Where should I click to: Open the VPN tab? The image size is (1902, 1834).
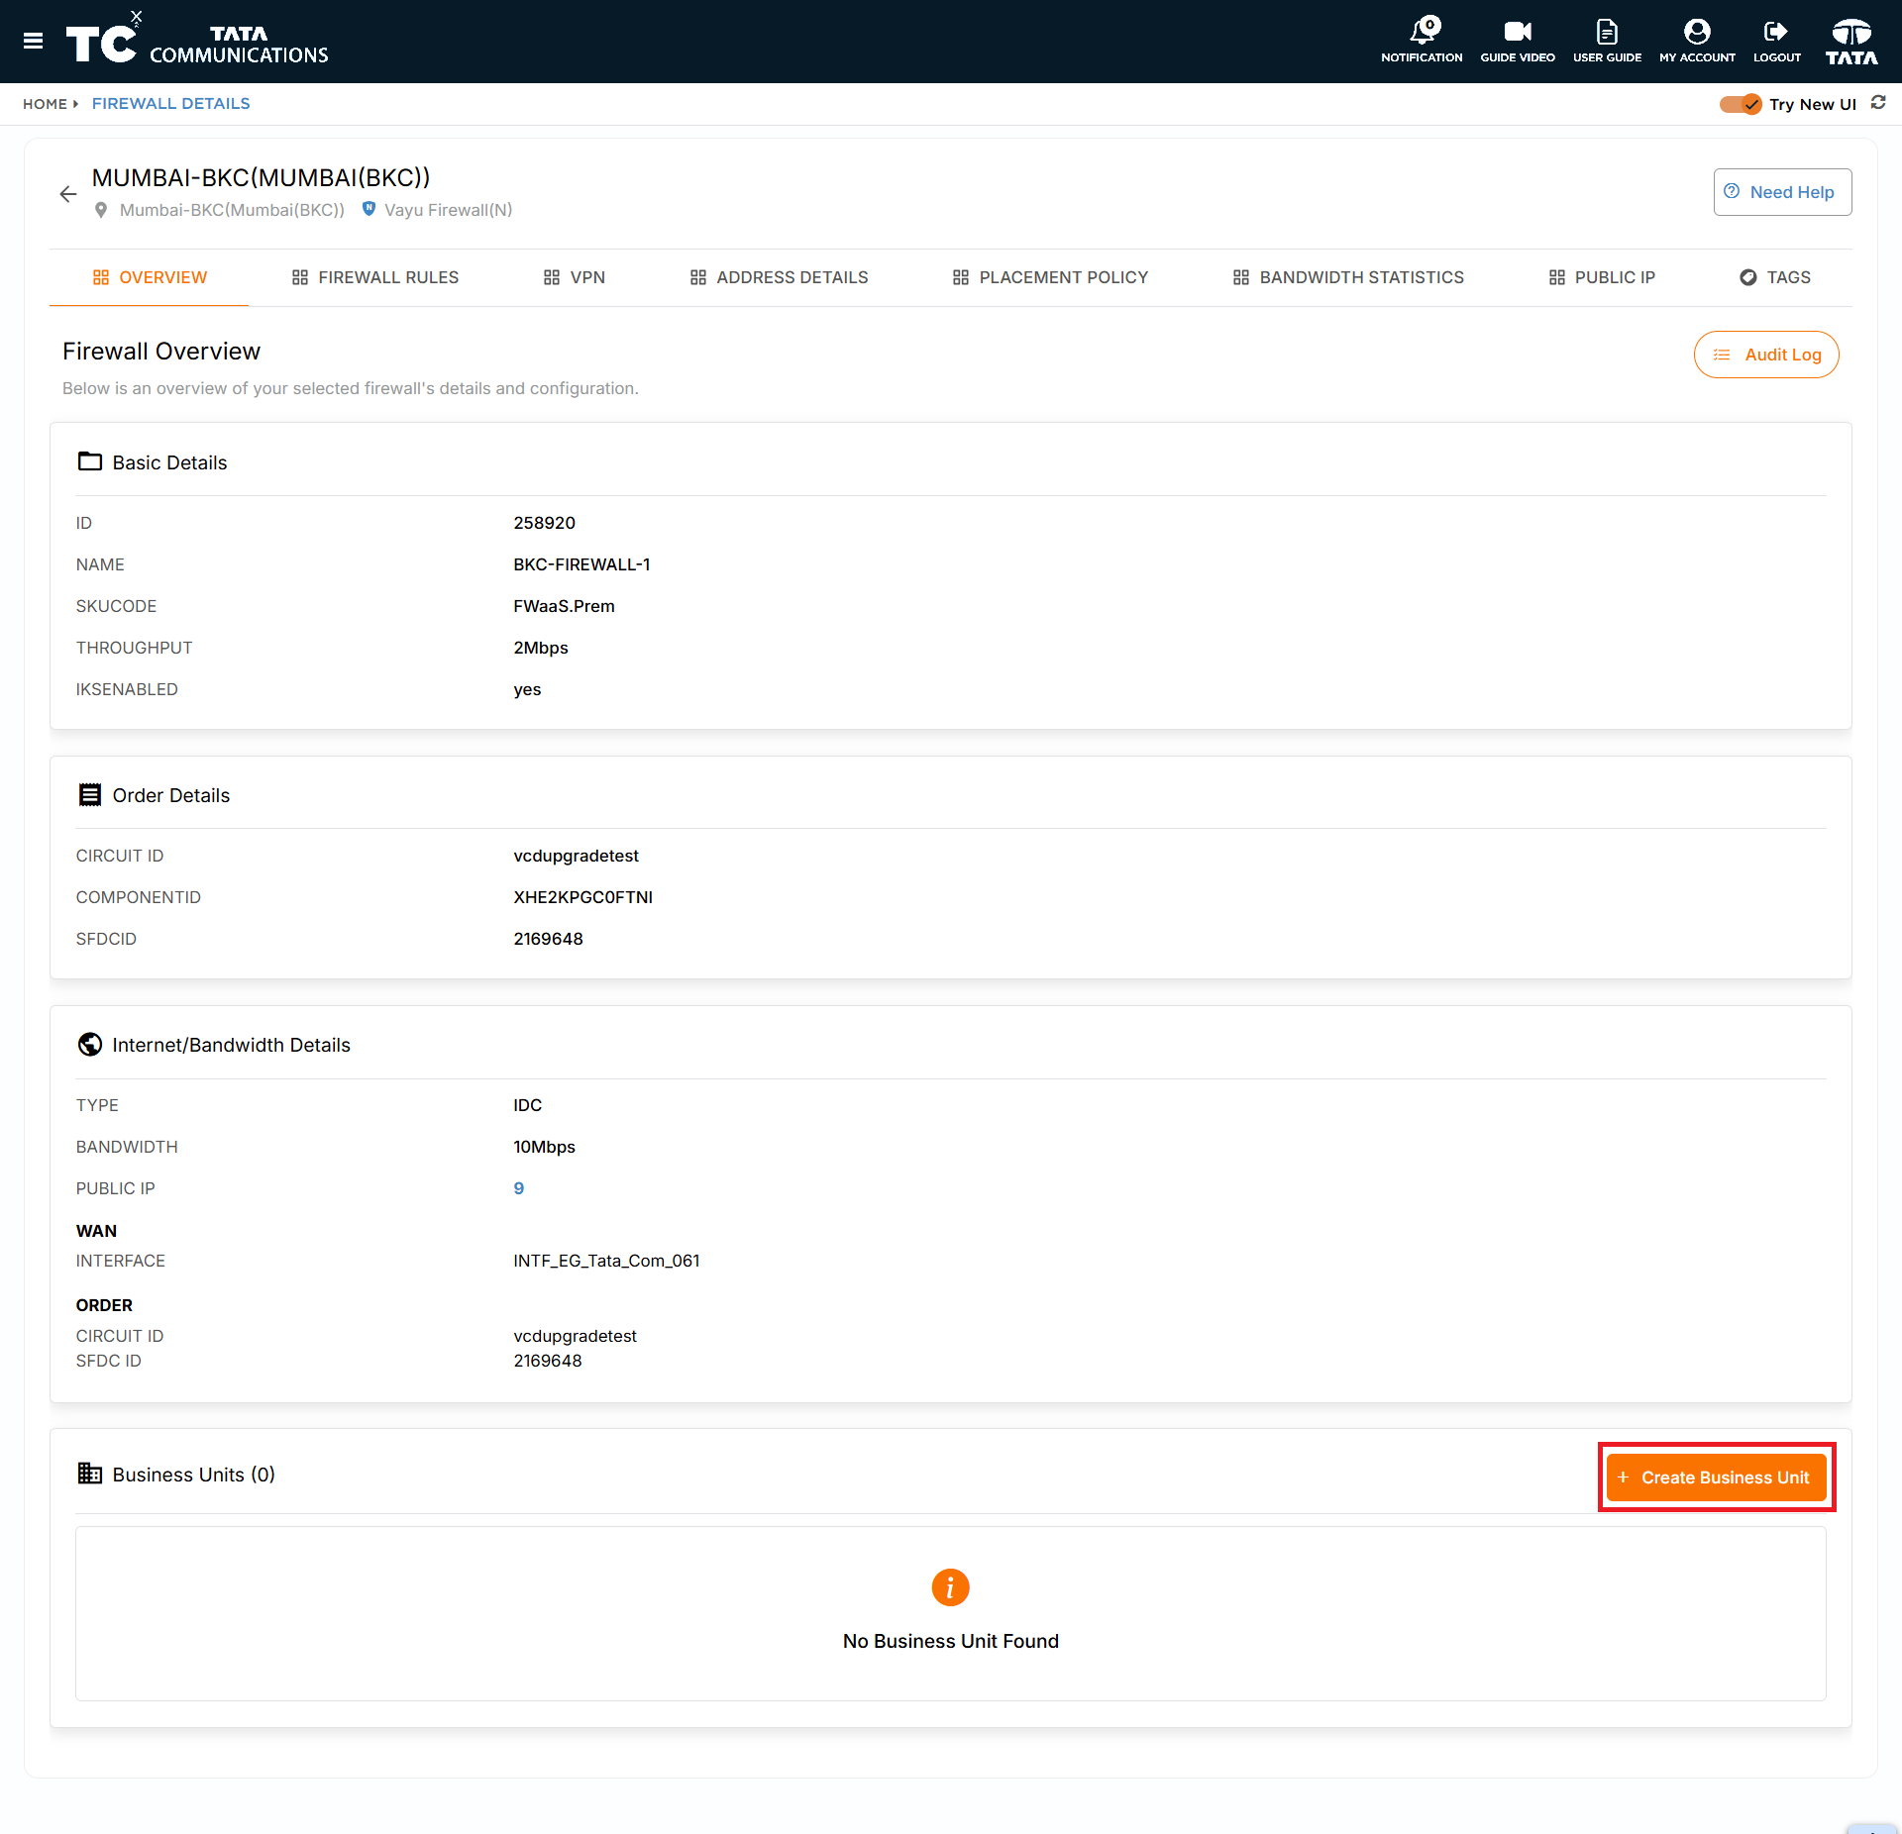click(x=575, y=277)
